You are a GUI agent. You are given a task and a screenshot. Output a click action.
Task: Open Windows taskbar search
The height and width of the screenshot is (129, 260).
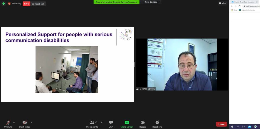tap(238, 127)
